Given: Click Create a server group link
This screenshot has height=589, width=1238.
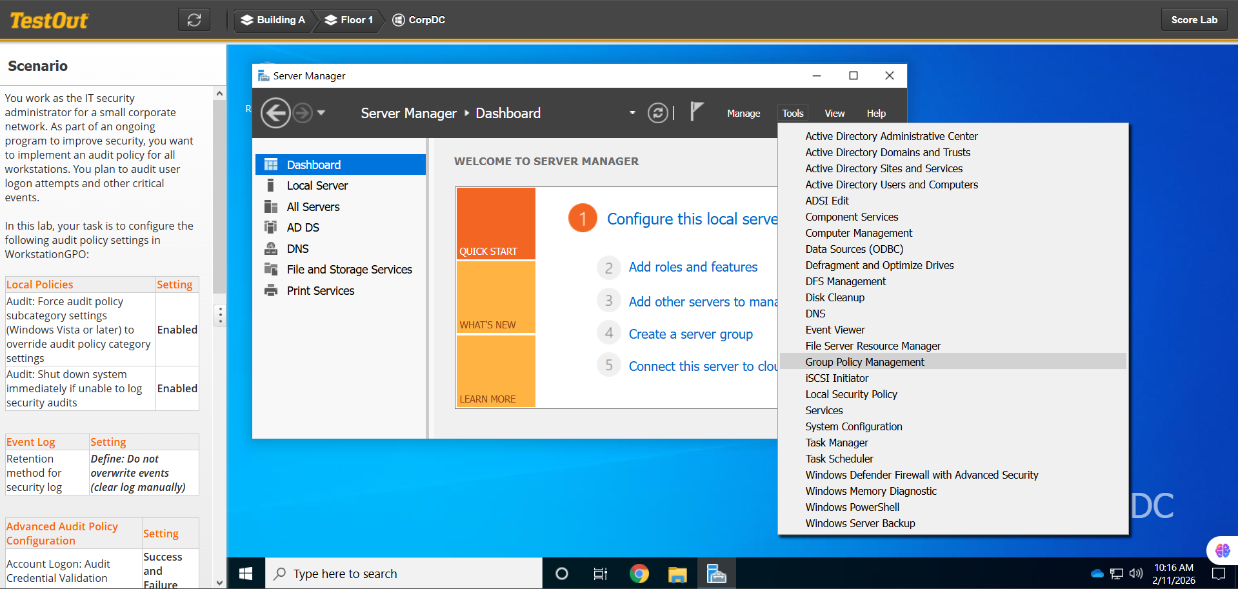Looking at the screenshot, I should coord(690,334).
